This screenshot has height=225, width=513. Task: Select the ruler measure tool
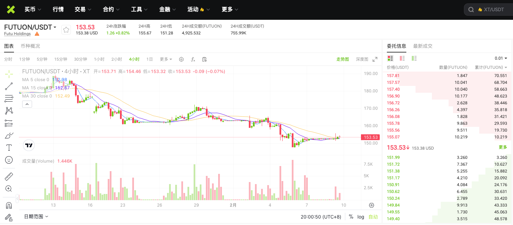coord(9,177)
